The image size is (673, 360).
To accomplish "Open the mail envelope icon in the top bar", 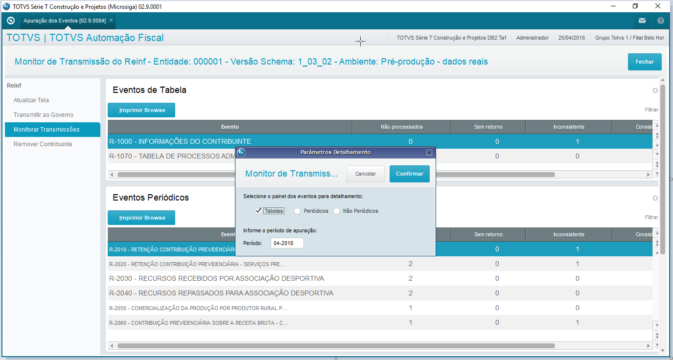I will 642,21.
